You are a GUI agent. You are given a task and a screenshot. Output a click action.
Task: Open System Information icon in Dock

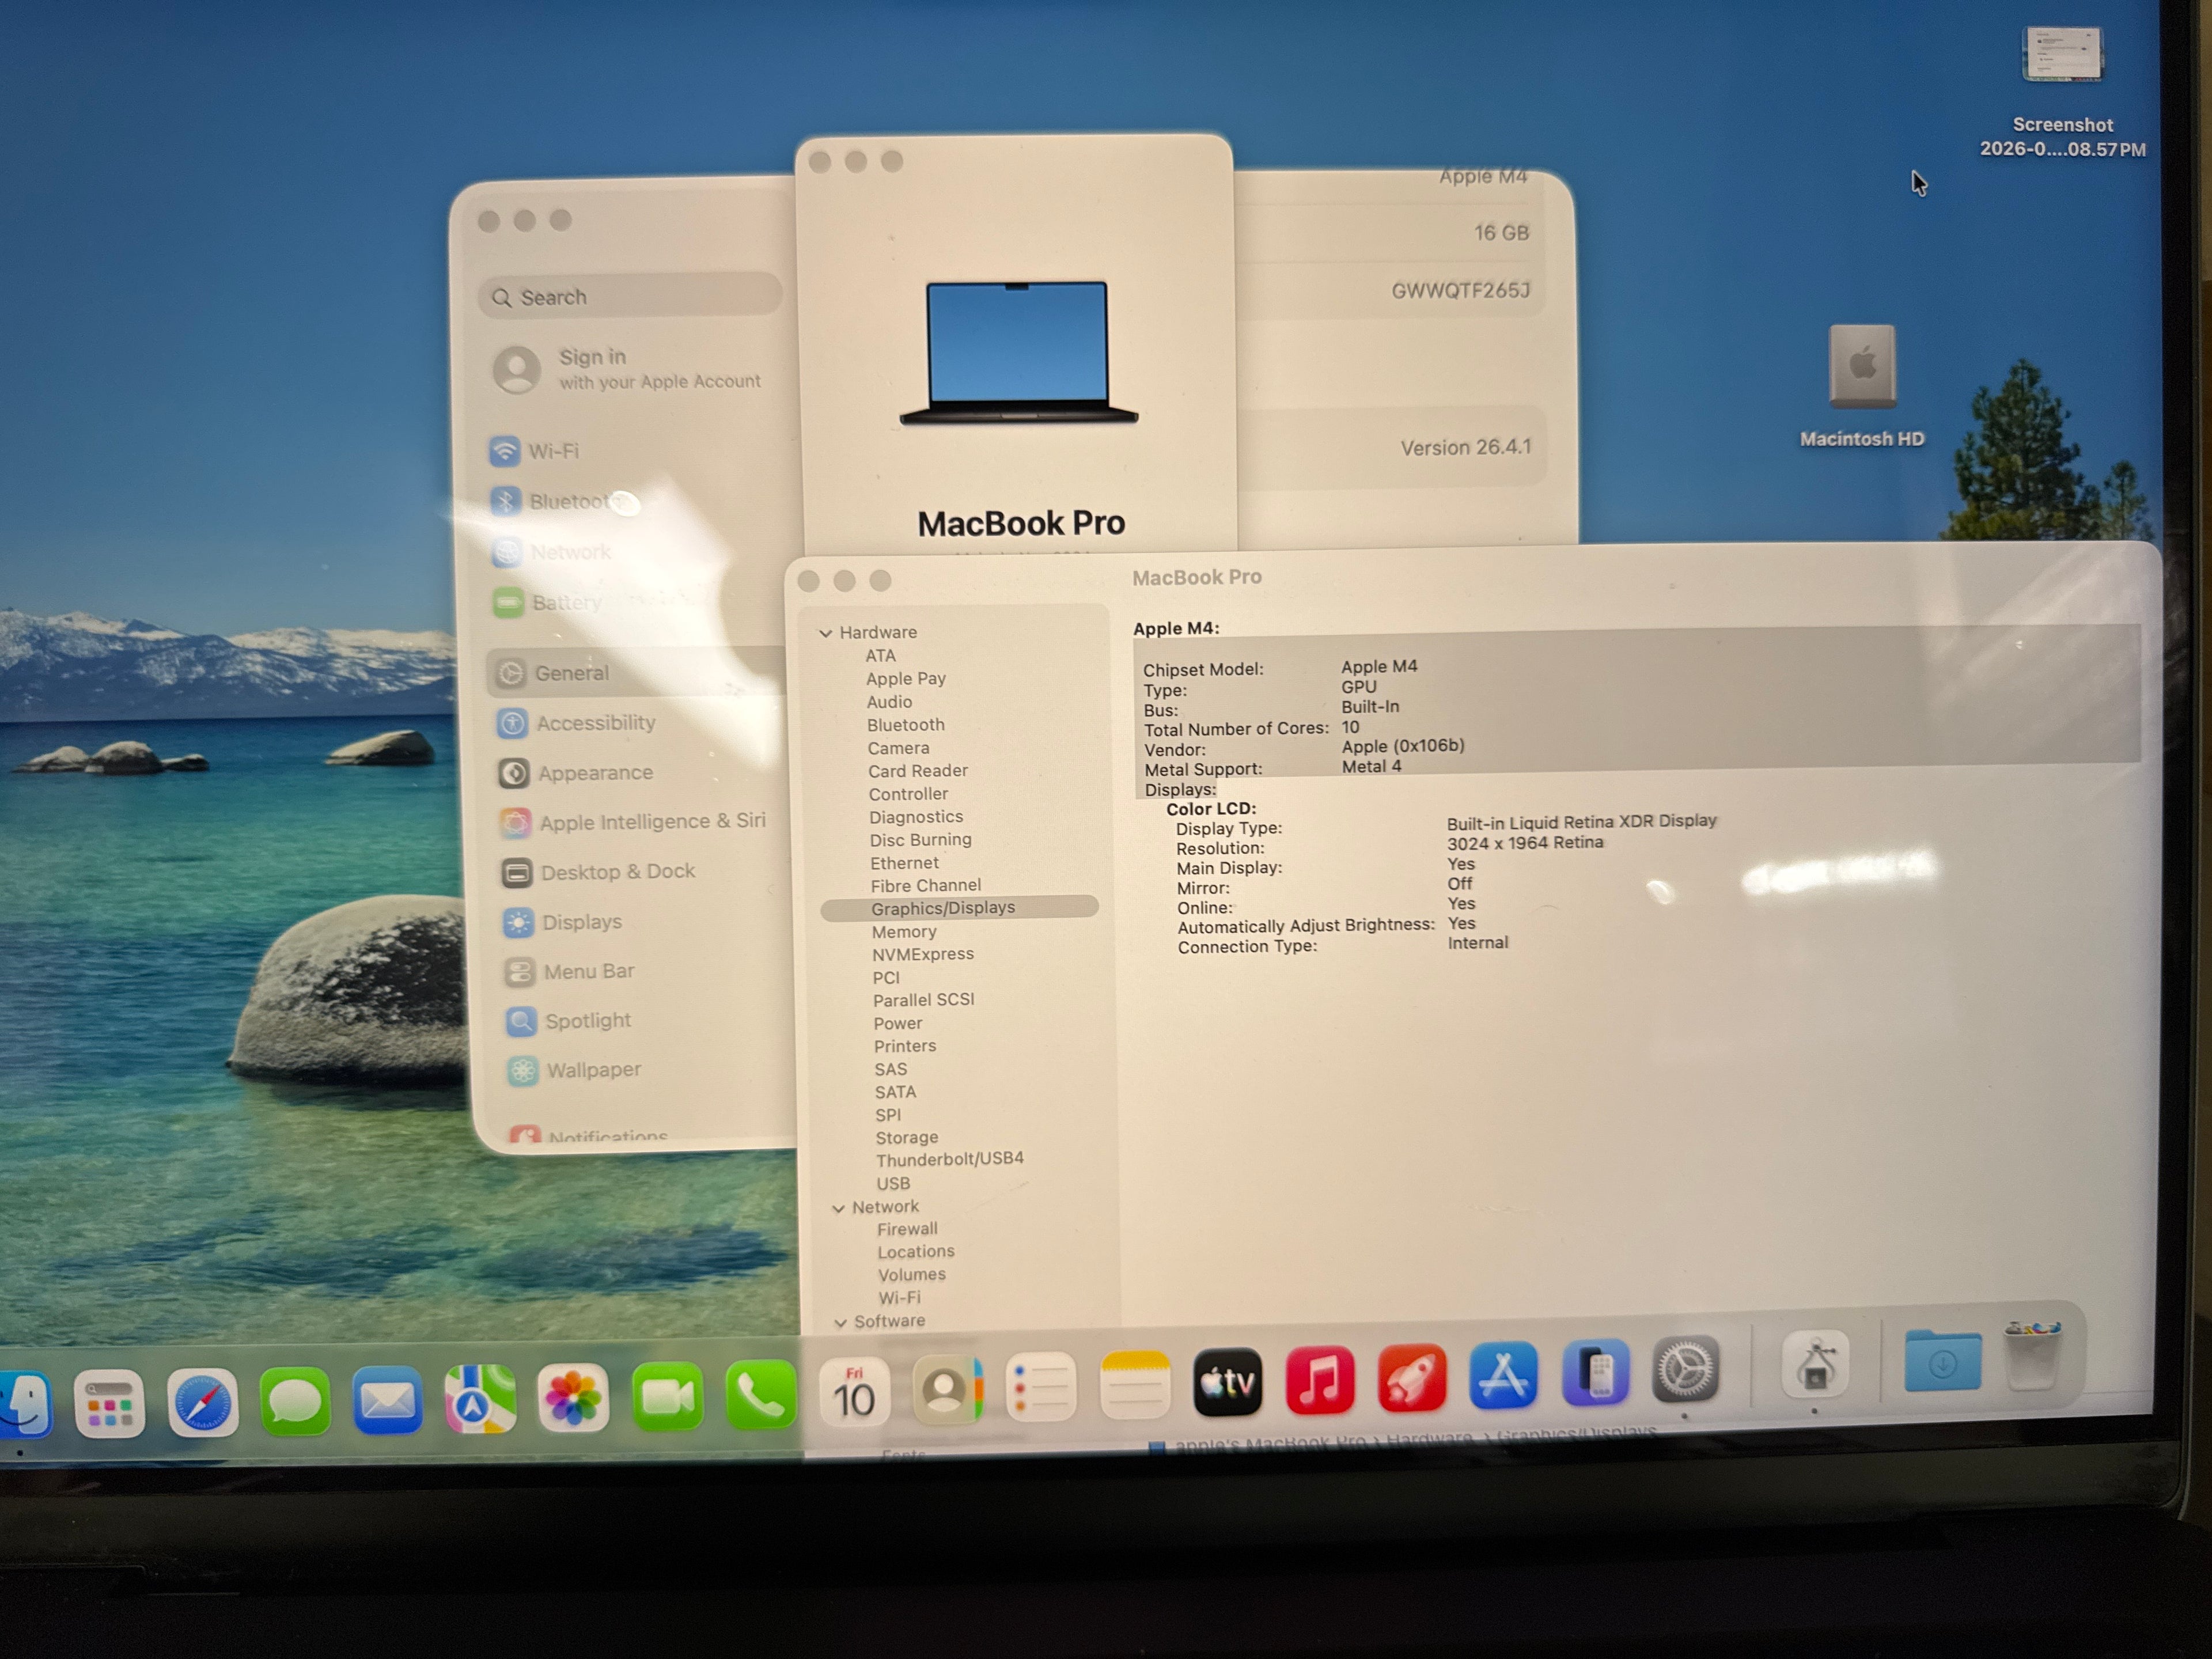[1815, 1365]
